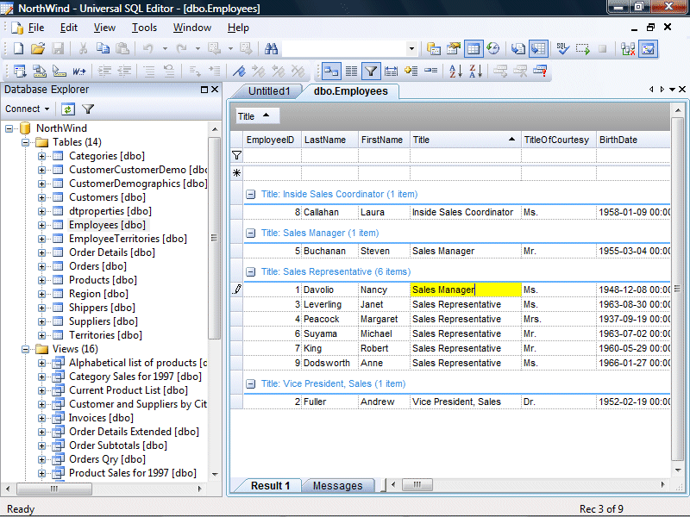This screenshot has width=690, height=517.
Task: Expand the Orders [dbo] table node
Action: [x=41, y=266]
